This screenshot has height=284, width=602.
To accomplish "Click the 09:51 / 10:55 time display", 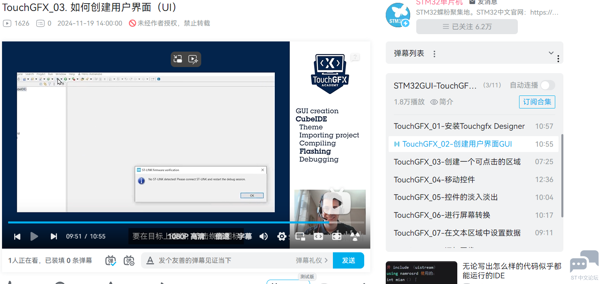I will [86, 236].
